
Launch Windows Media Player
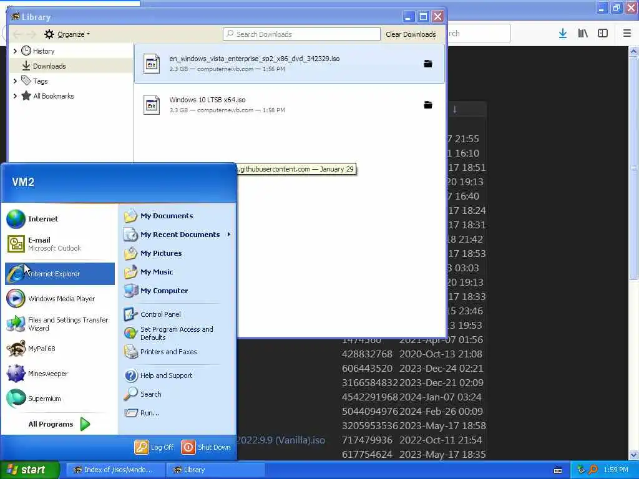point(59,299)
